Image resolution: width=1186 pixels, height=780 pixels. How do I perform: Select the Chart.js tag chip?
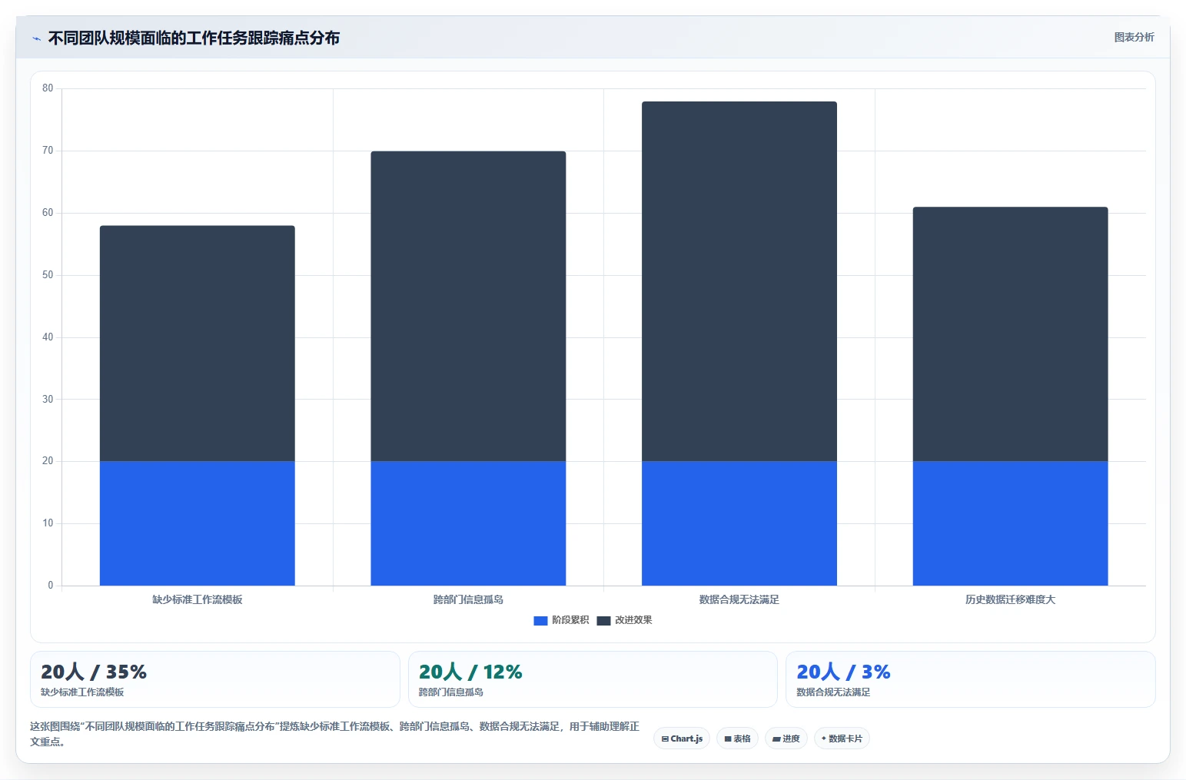point(682,739)
